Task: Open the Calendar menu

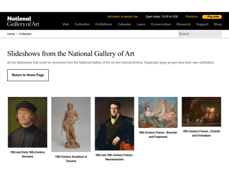Action: 124,24
